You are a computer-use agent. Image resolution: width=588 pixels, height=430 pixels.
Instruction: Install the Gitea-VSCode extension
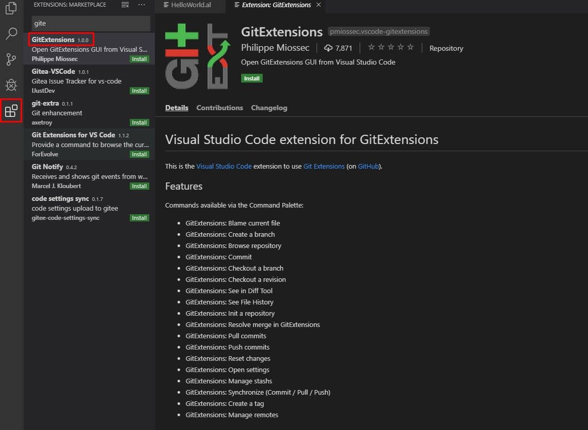click(x=140, y=91)
